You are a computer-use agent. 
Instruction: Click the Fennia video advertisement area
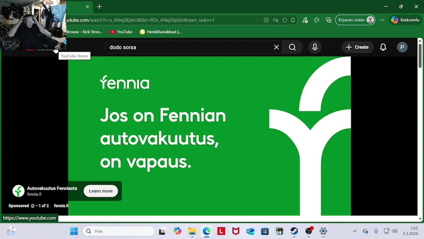coord(209,136)
